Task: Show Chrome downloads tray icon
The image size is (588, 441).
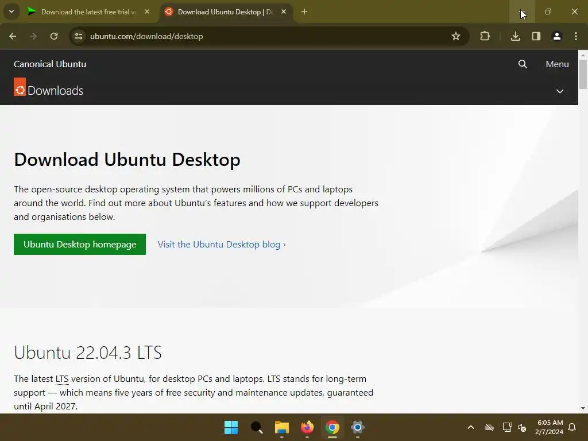Action: 516,36
